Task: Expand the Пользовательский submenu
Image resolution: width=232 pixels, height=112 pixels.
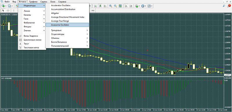Action: pyautogui.click(x=67, y=46)
